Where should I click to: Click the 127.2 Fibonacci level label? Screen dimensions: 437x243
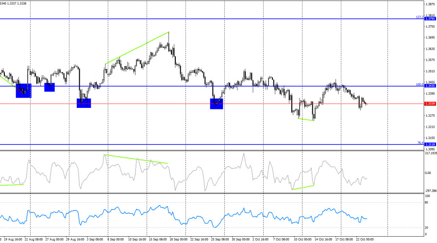coord(420,17)
